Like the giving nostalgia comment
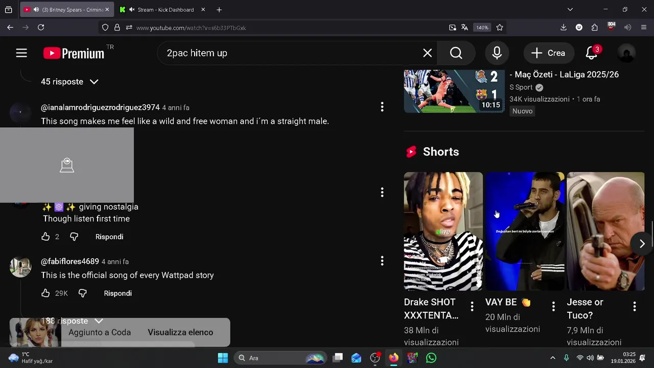The height and width of the screenshot is (368, 654). click(45, 237)
